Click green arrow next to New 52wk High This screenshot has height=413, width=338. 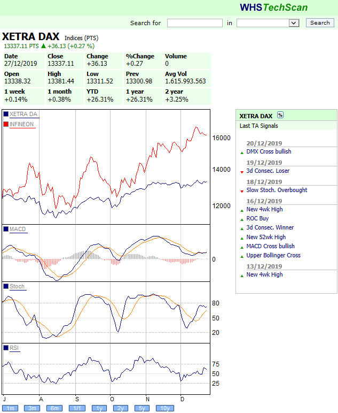point(242,239)
